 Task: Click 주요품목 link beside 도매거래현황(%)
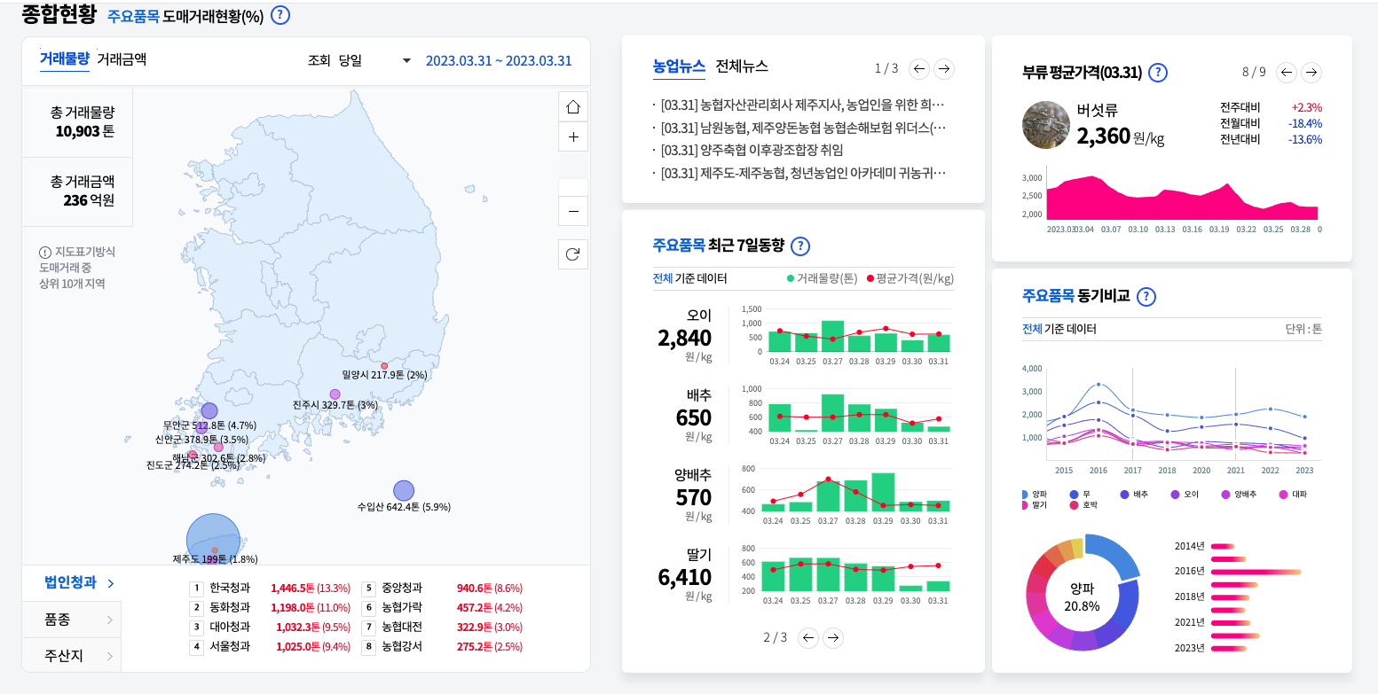(133, 15)
